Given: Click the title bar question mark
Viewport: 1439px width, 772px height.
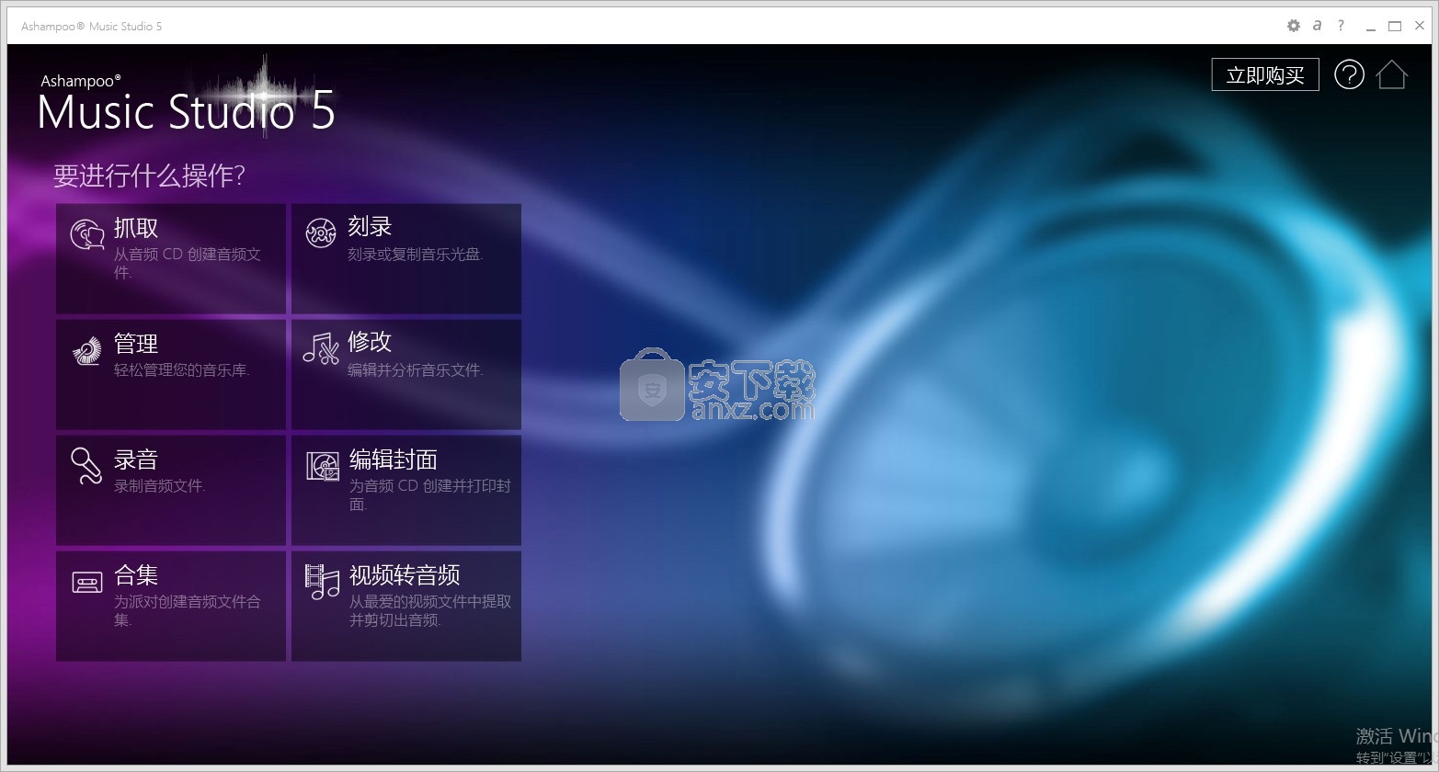Looking at the screenshot, I should tap(1341, 25).
